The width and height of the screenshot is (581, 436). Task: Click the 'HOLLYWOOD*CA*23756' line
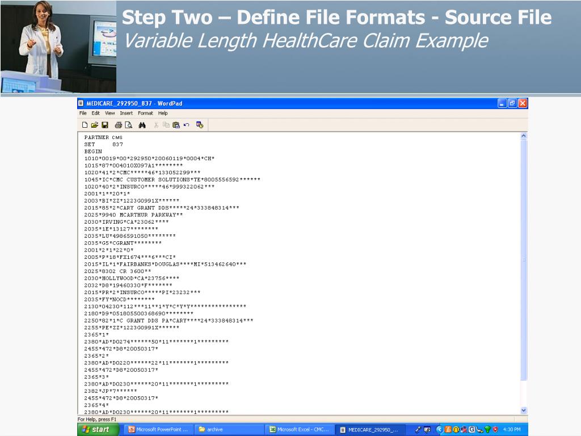point(132,278)
